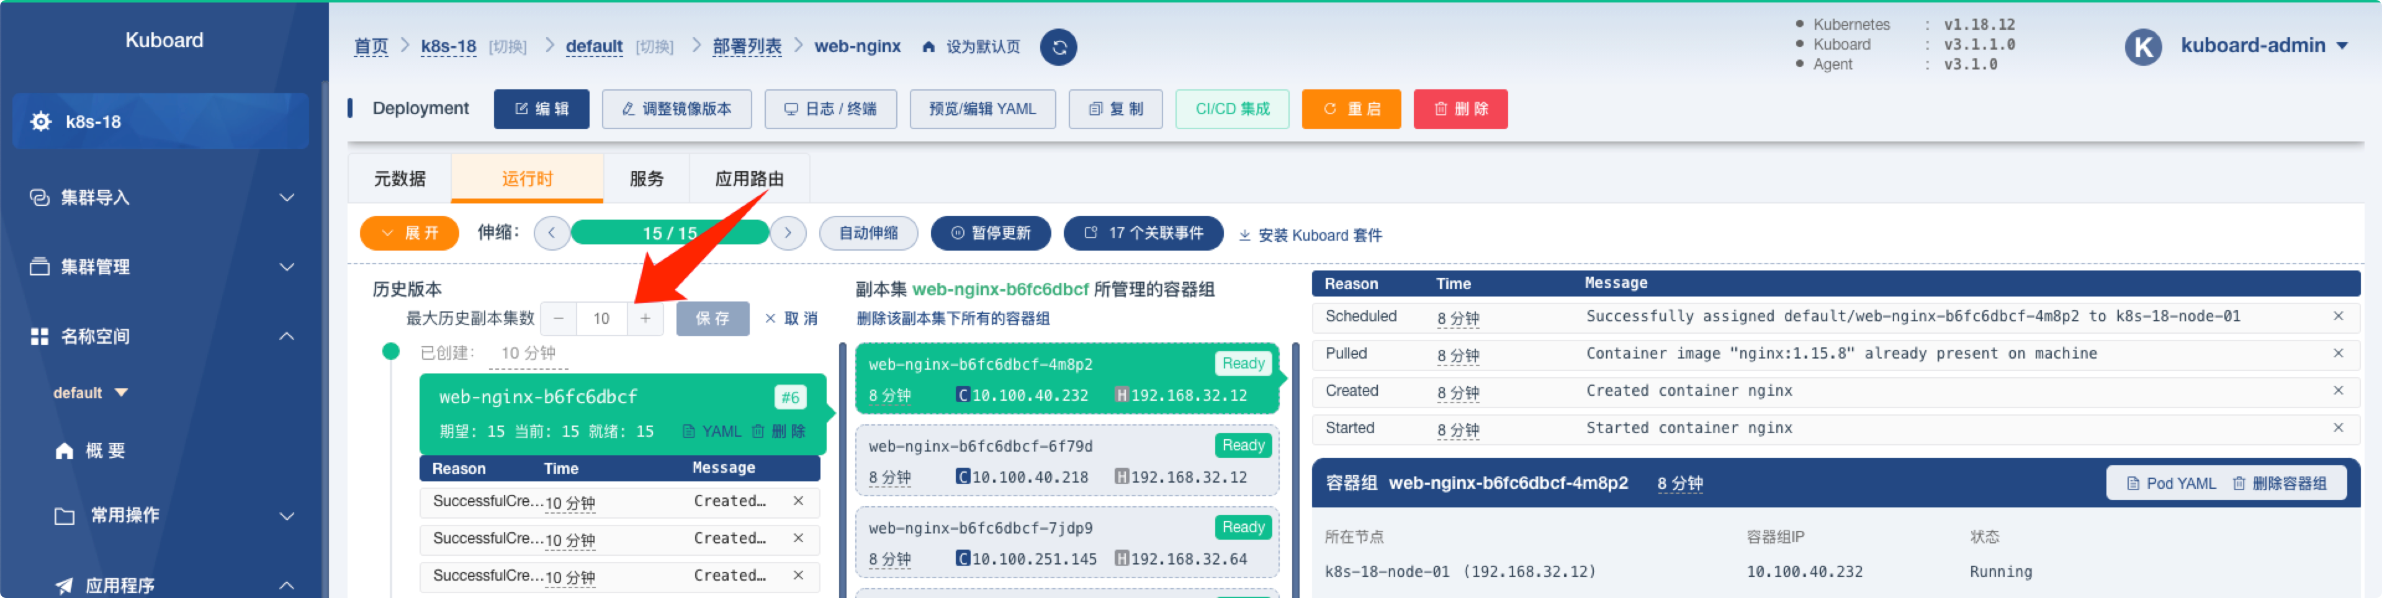Increment 最大历史副本集数 with plus
This screenshot has height=598, width=2382.
point(645,319)
